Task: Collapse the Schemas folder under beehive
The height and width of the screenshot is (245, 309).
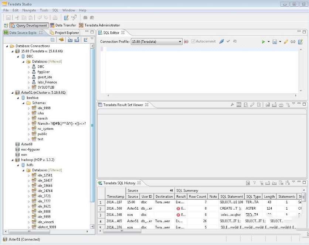Action: (x=23, y=103)
